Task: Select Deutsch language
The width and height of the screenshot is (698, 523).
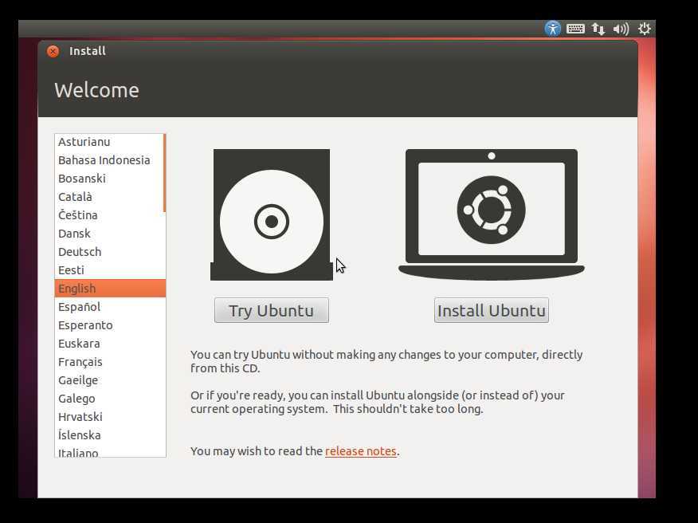Action: pyautogui.click(x=109, y=252)
